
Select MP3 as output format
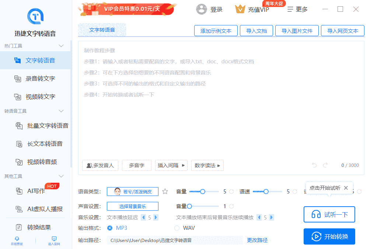pyautogui.click(x=110, y=228)
